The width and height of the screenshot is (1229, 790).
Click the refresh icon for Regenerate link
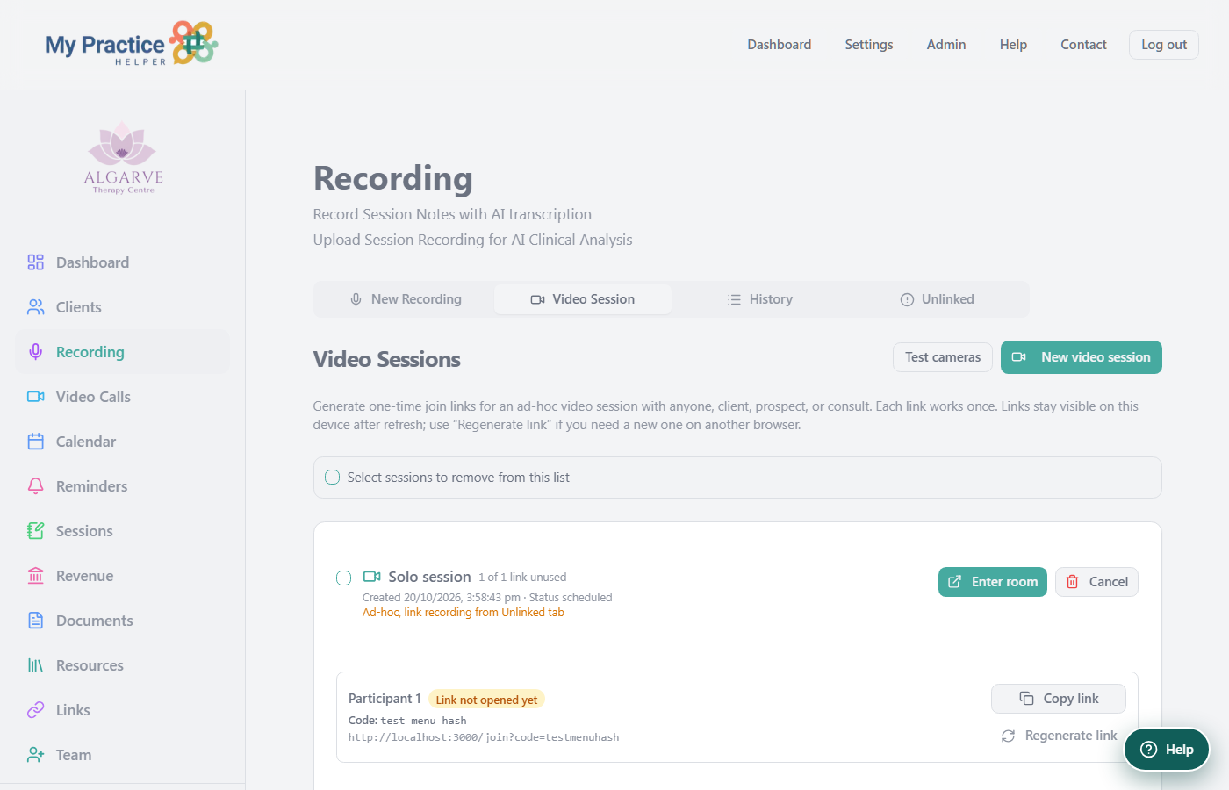[x=1008, y=736]
